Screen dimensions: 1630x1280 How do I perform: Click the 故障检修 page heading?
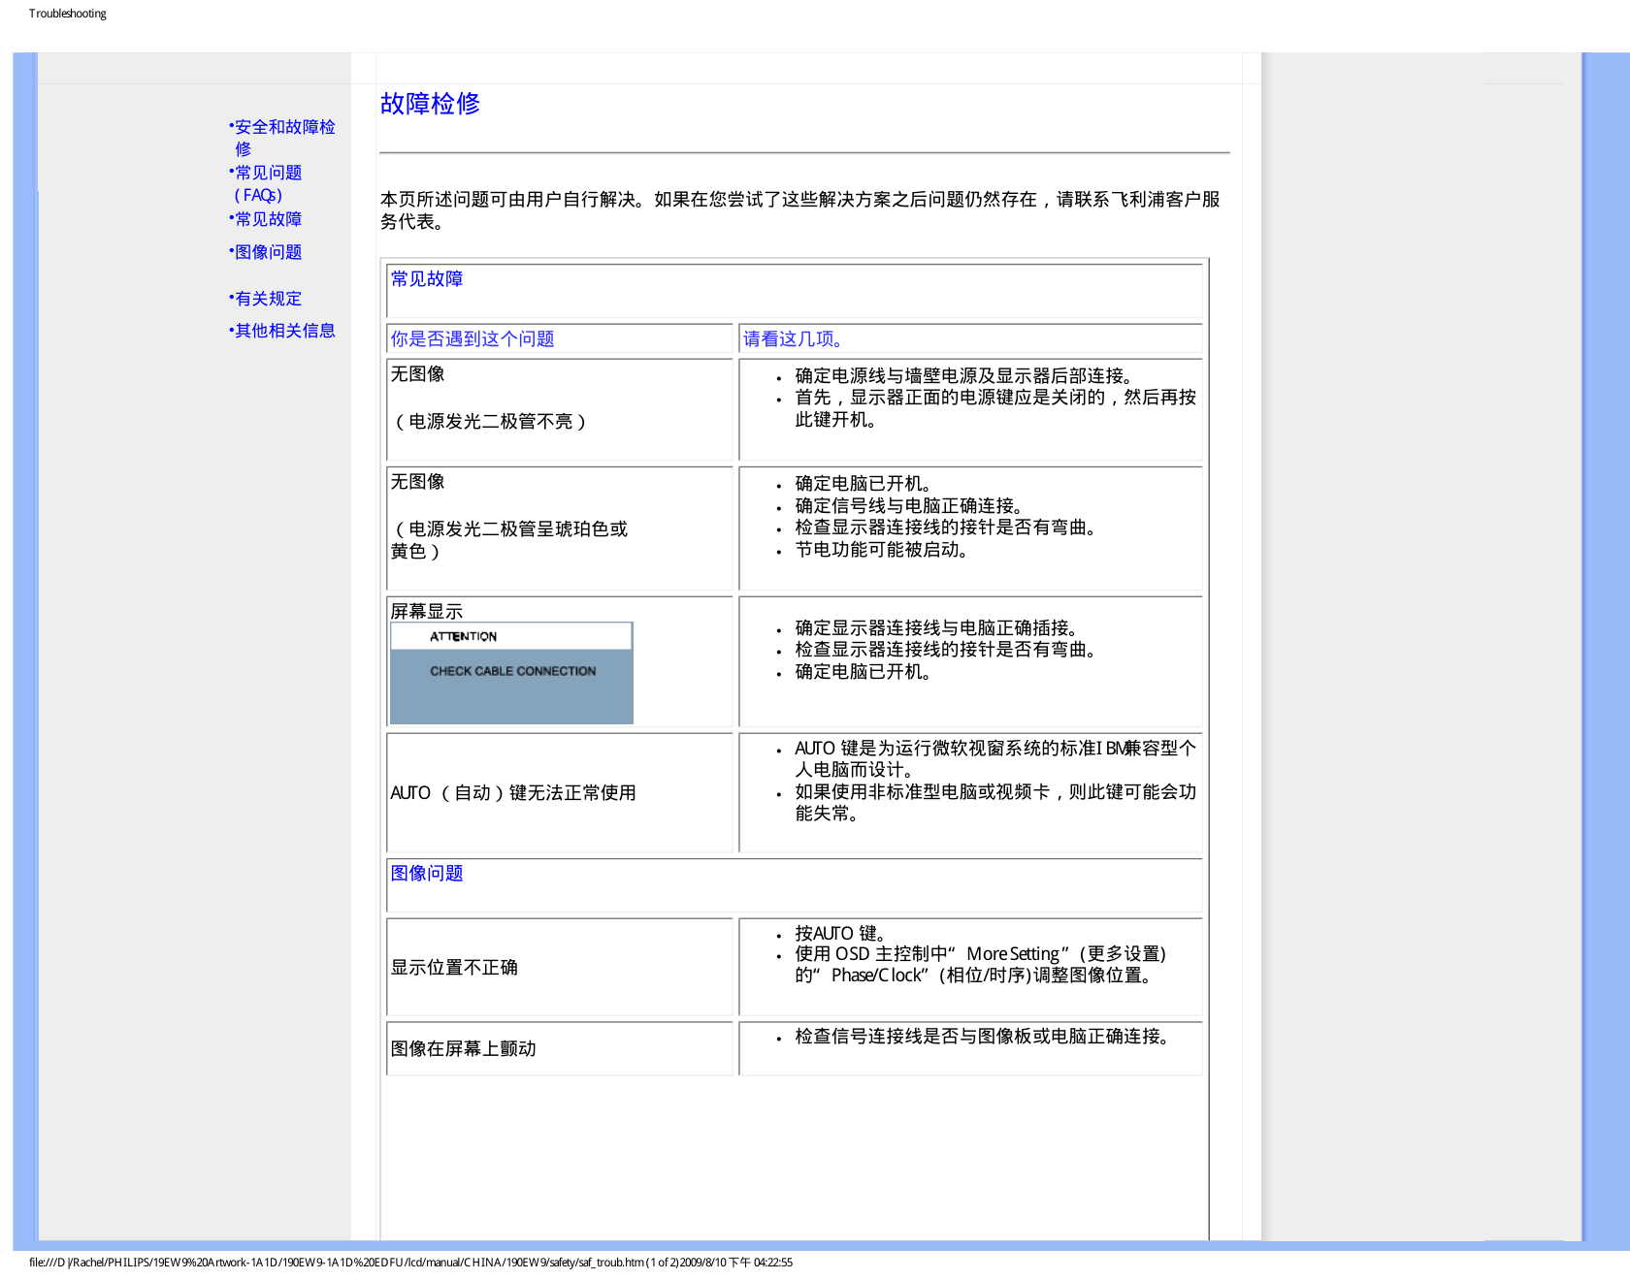pos(430,104)
